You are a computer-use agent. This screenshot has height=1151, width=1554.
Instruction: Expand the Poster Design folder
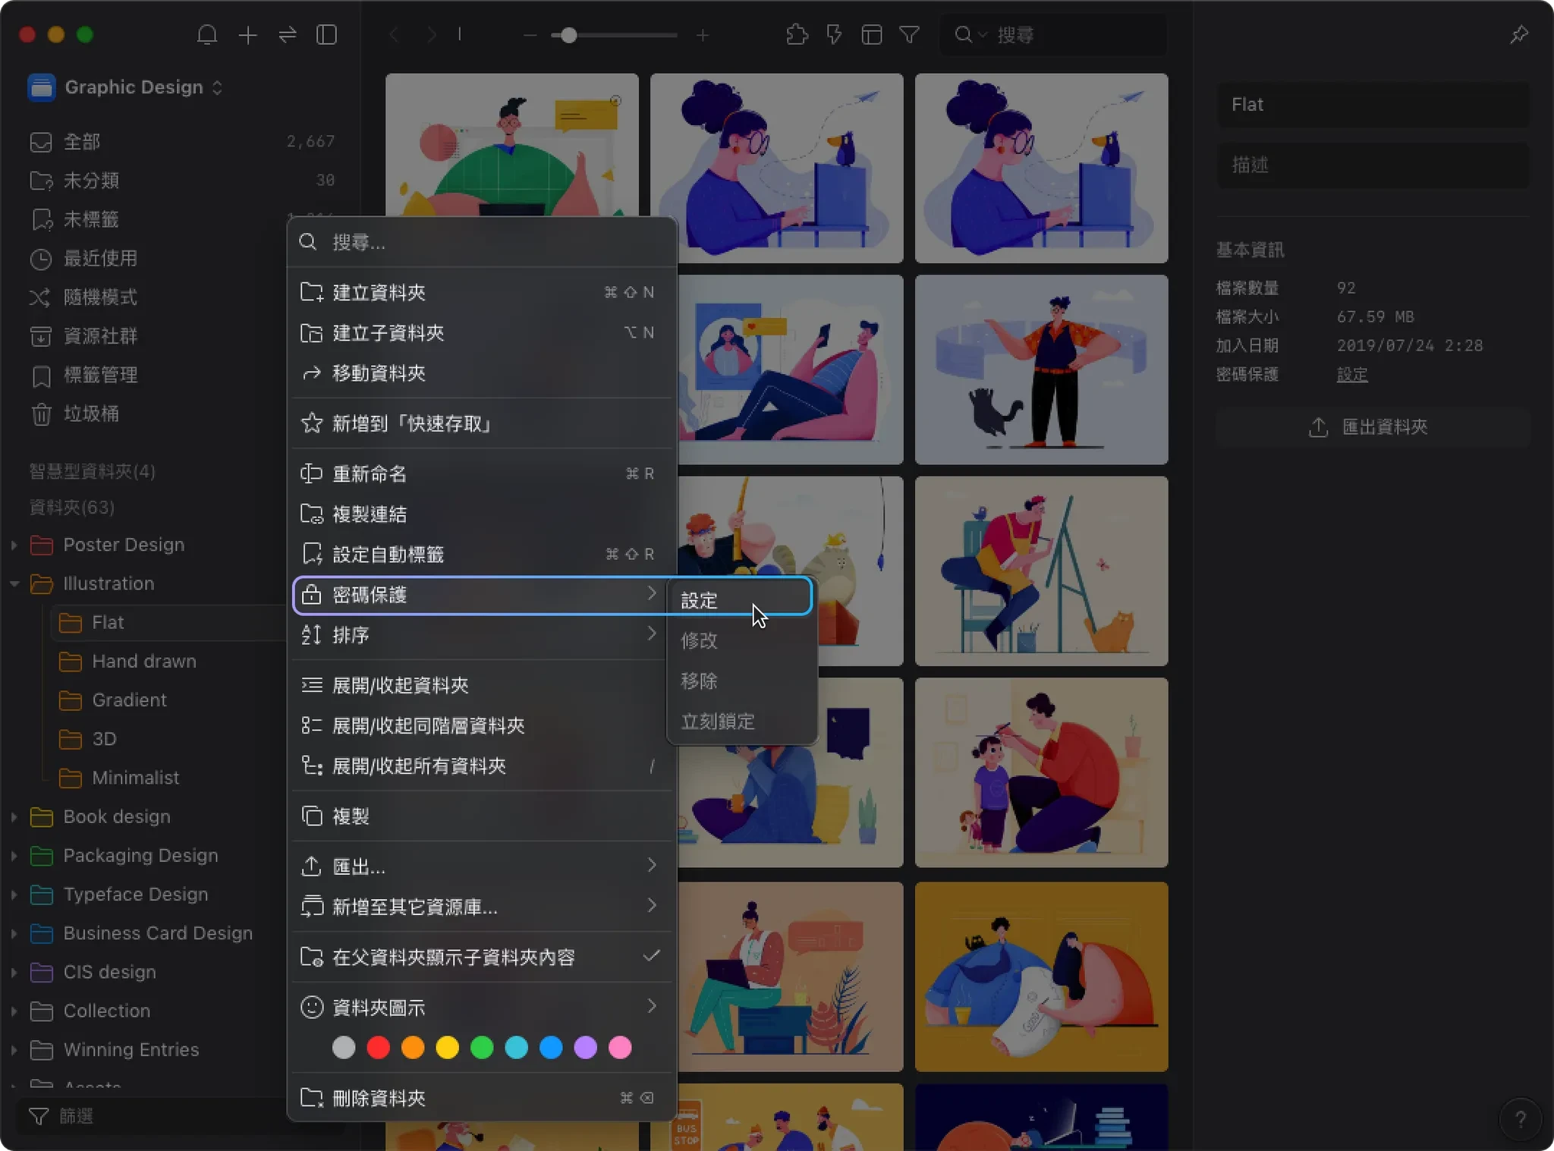click(x=14, y=545)
